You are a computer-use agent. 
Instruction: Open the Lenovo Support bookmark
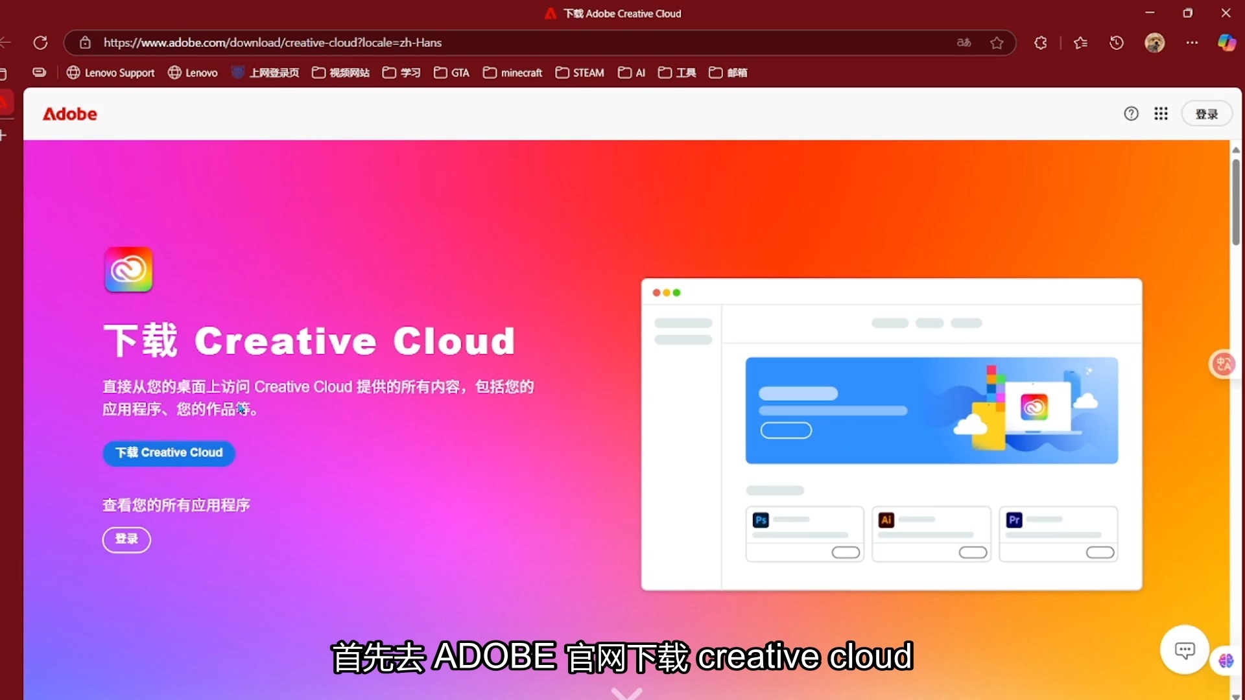coord(111,73)
